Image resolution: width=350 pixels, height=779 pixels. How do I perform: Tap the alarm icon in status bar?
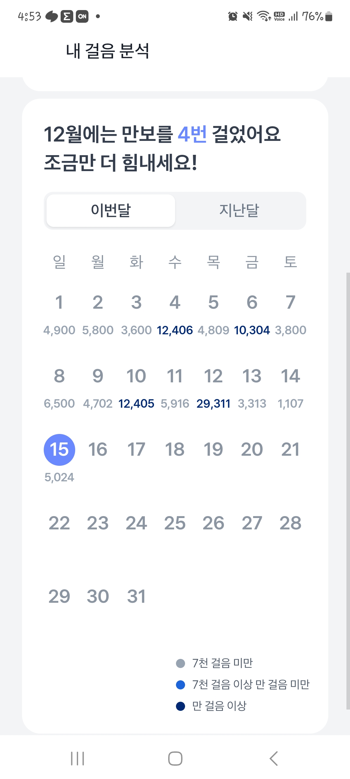click(233, 16)
